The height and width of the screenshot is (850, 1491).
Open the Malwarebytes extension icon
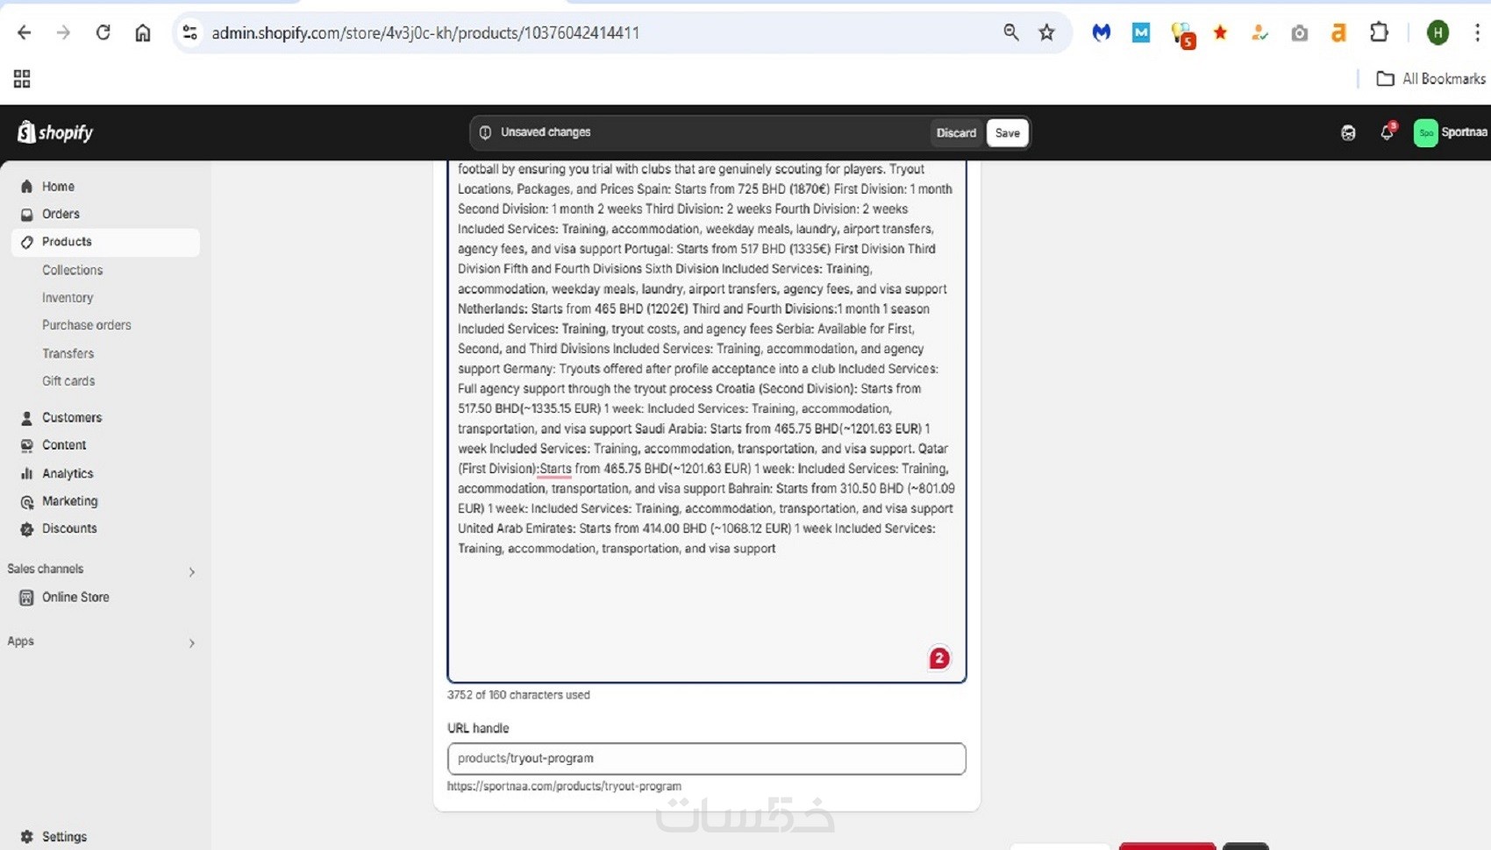point(1102,32)
